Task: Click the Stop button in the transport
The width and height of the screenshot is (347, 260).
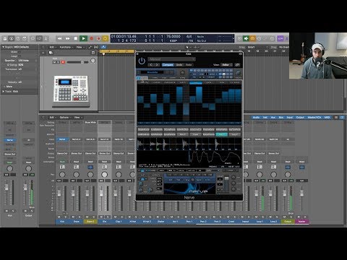Action: pos(76,38)
